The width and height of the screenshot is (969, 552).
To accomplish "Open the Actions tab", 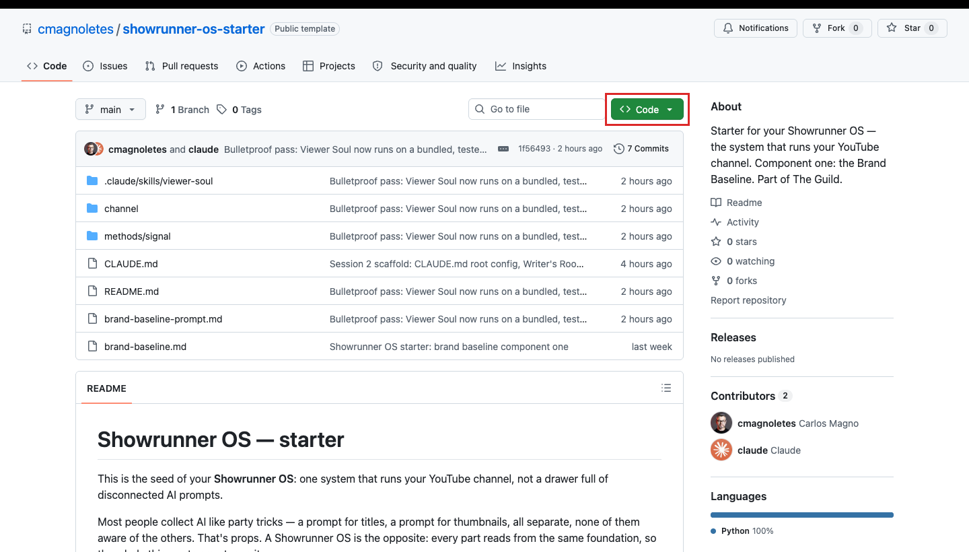I will tap(261, 66).
